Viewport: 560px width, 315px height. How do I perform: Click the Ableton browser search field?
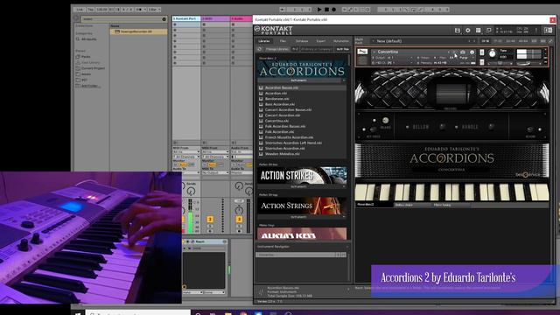coord(122,19)
